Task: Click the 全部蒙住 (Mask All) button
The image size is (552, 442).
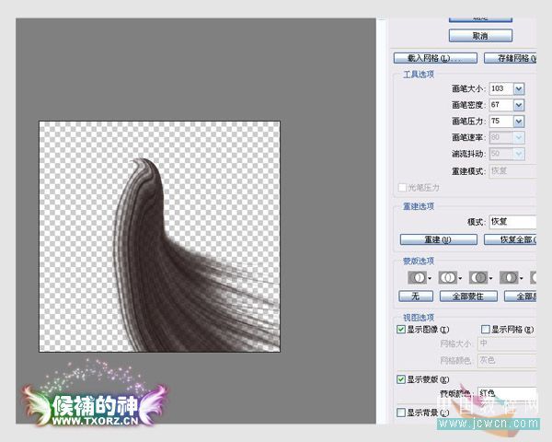Action: tap(468, 297)
